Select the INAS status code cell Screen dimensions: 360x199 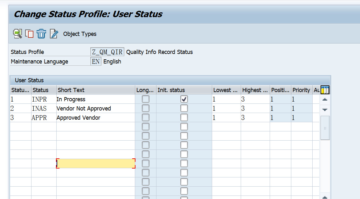[x=44, y=109]
